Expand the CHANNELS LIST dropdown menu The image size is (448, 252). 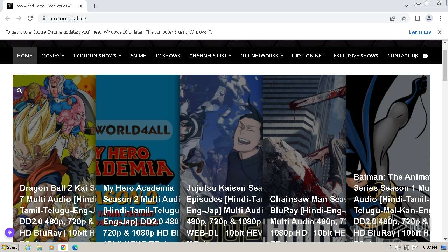coord(210,56)
